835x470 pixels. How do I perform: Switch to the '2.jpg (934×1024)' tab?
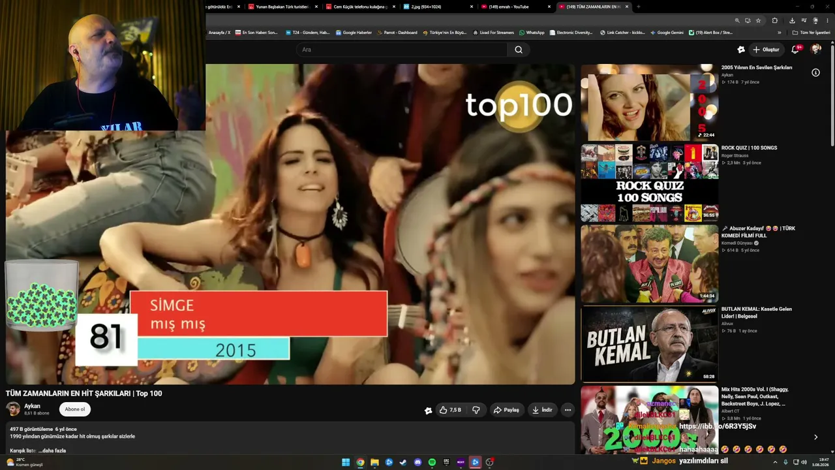[x=437, y=7]
